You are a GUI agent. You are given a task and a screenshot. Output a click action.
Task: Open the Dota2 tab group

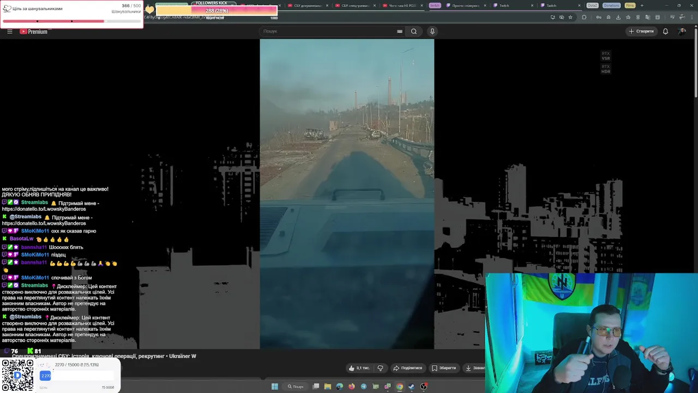coord(592,5)
